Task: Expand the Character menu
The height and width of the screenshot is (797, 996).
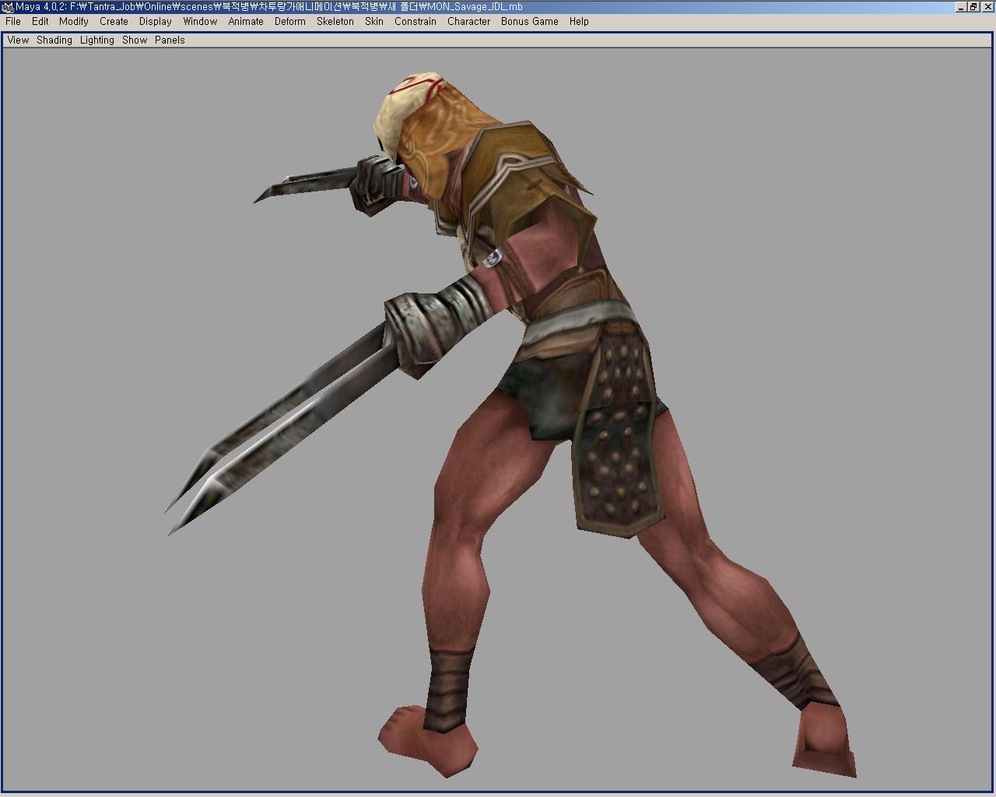Action: click(468, 22)
